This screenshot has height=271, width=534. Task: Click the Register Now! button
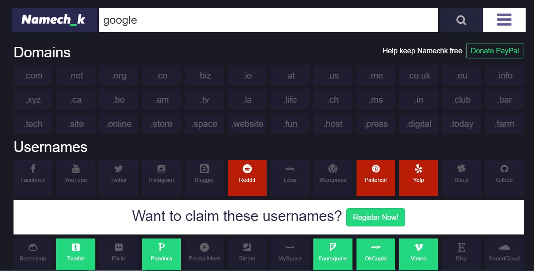(375, 217)
